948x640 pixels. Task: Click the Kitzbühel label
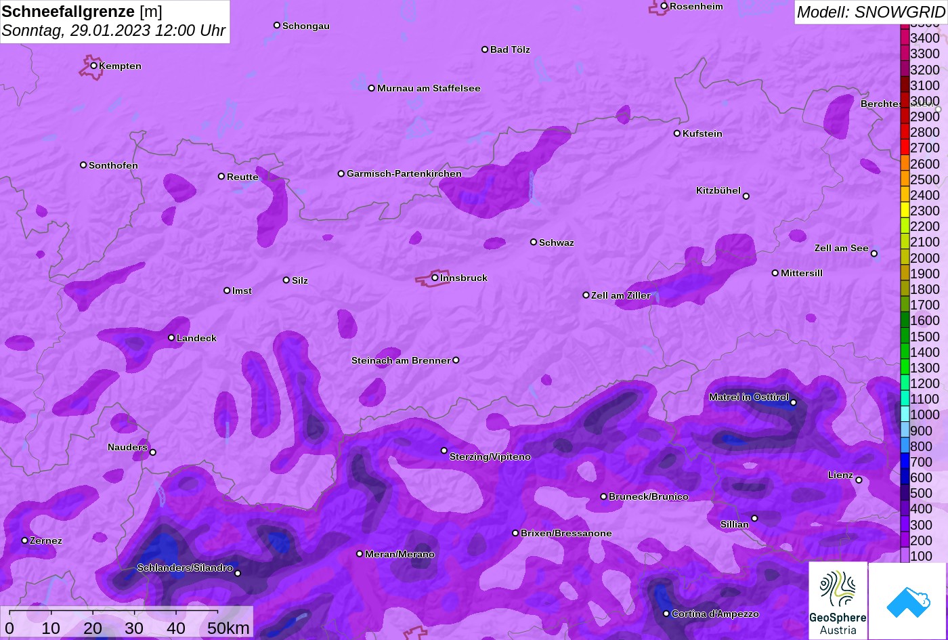click(x=718, y=190)
